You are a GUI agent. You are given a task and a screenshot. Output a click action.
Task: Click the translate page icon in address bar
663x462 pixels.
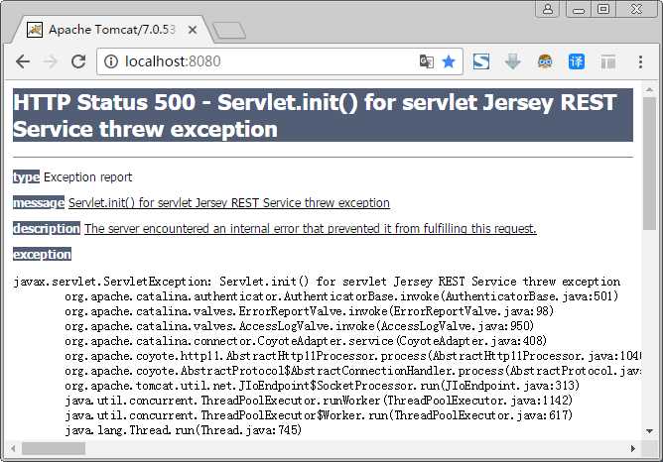(426, 61)
